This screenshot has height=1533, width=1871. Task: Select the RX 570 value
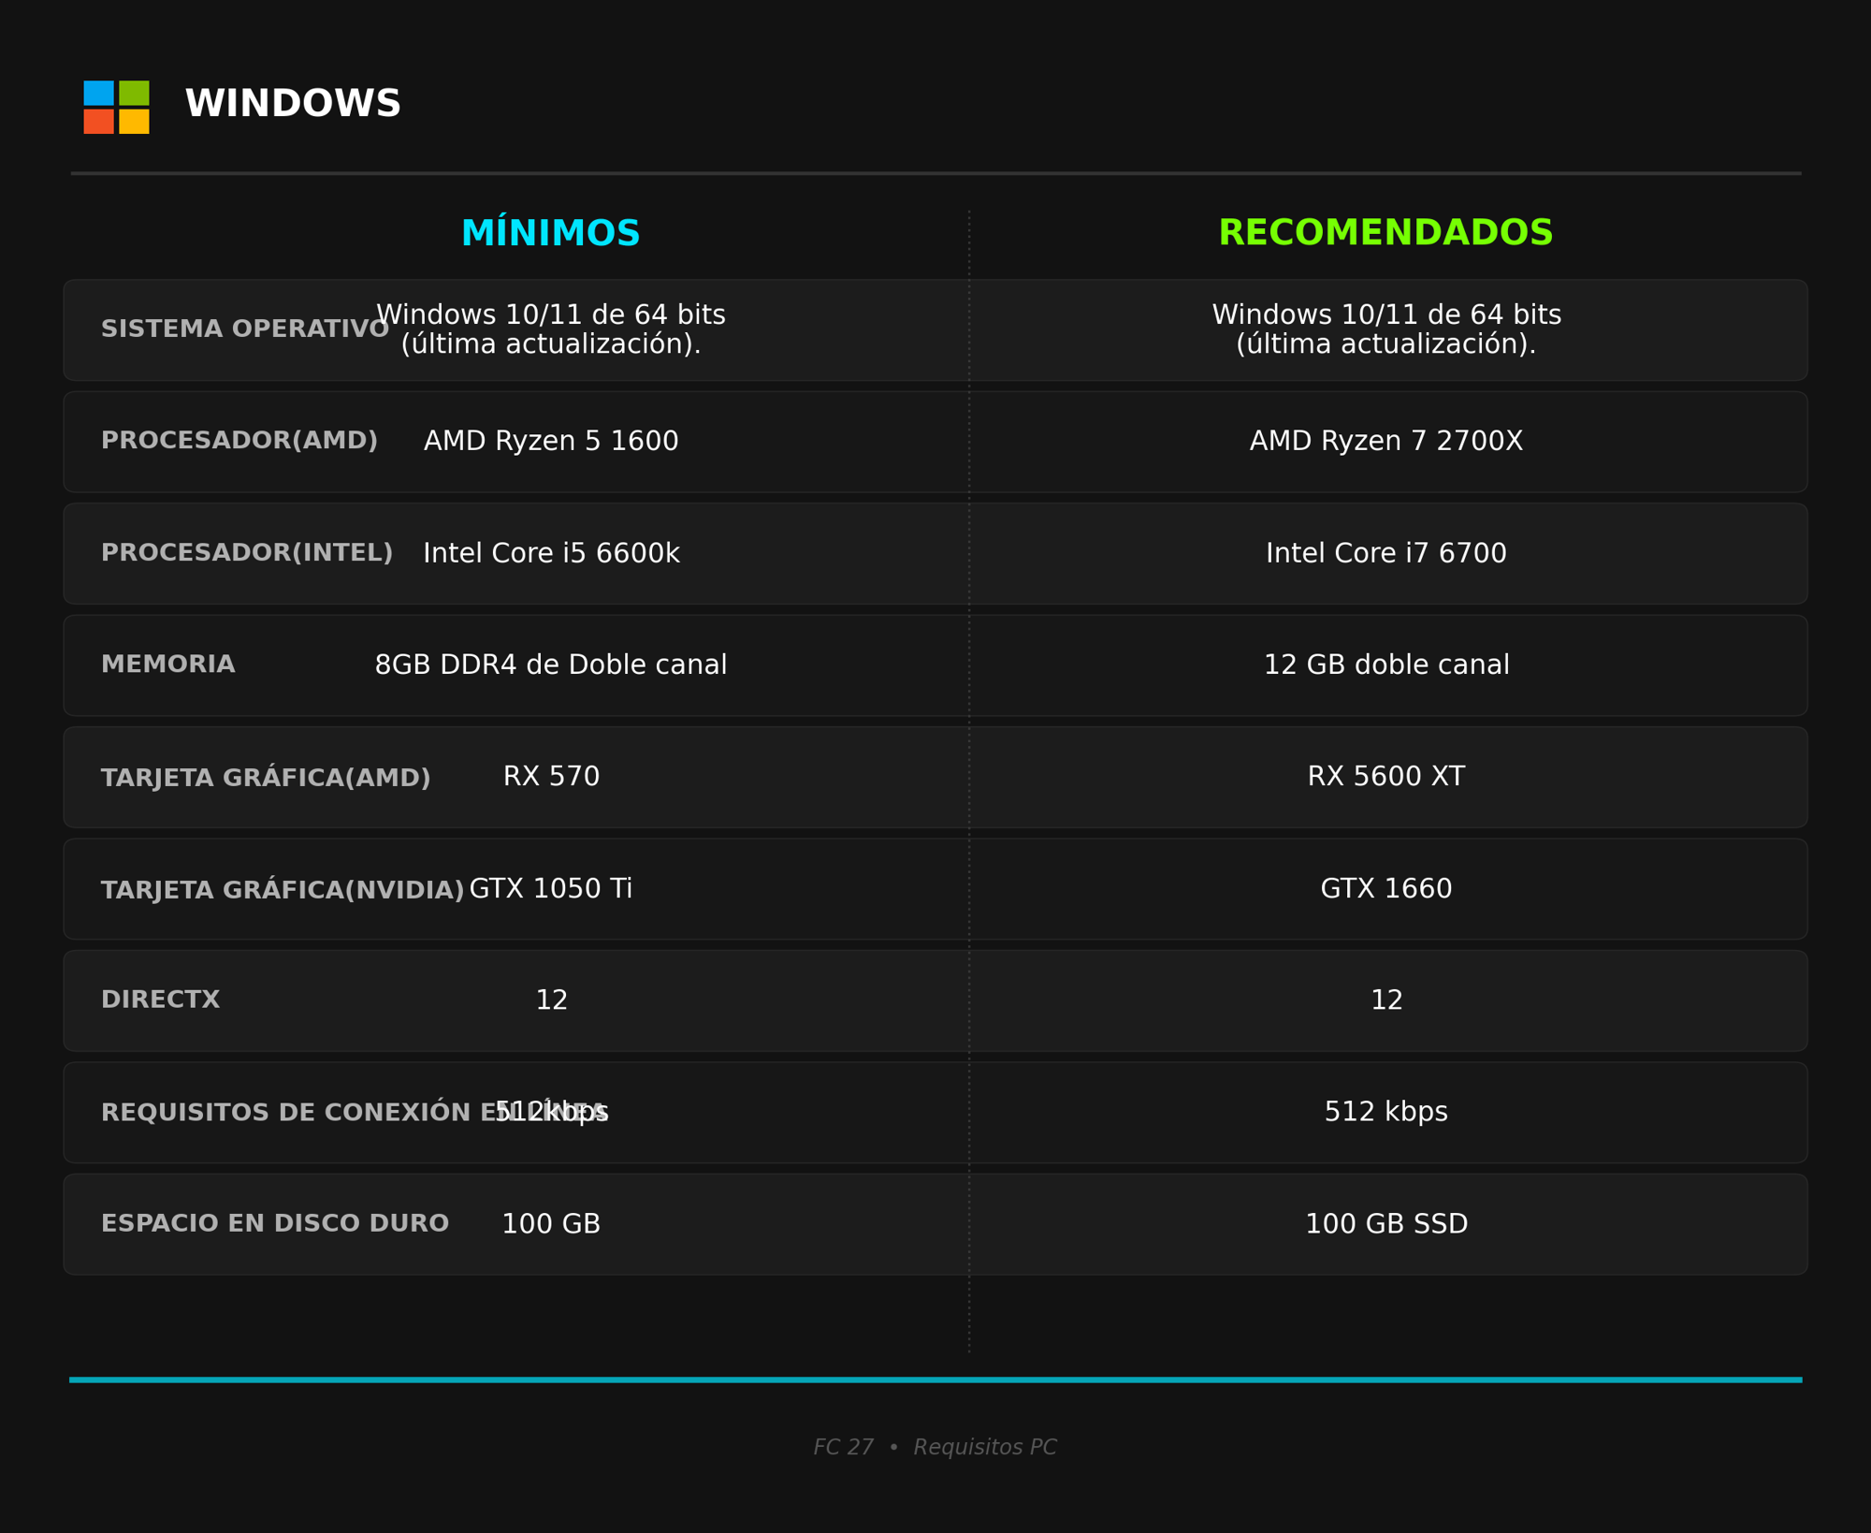tap(551, 777)
